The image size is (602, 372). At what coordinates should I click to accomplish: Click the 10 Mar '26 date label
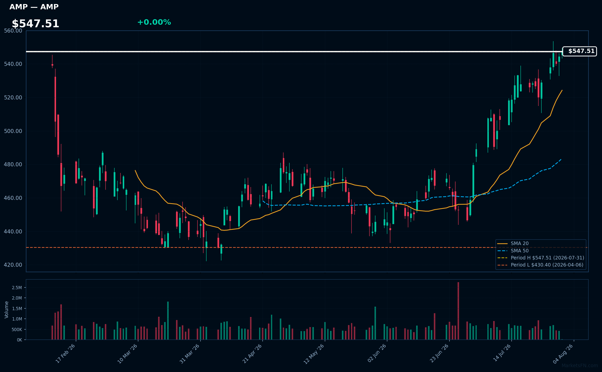click(x=127, y=354)
